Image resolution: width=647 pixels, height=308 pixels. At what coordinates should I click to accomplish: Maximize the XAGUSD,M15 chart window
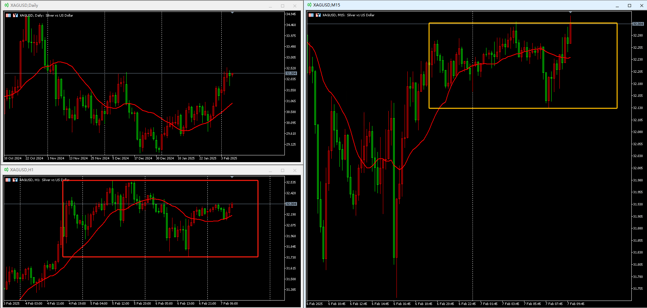[629, 5]
